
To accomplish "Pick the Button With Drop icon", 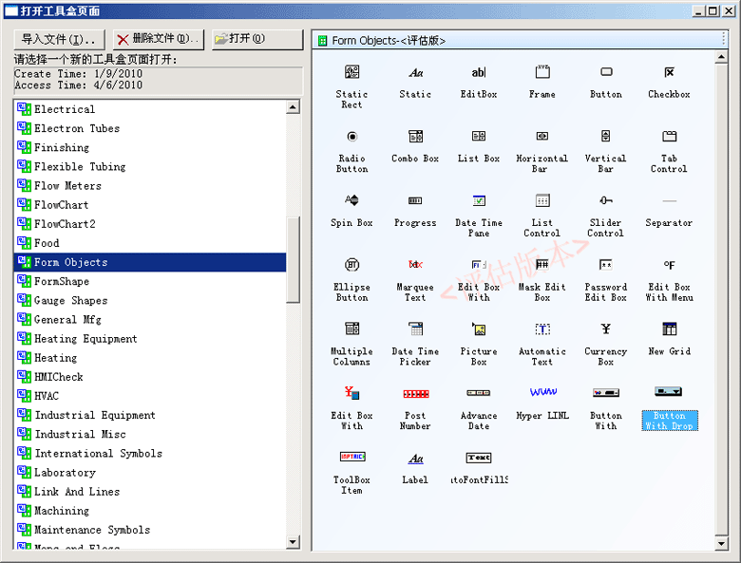I will click(669, 393).
